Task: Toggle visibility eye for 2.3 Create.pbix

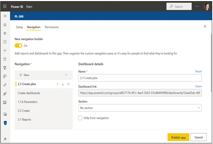Action: 68,84
